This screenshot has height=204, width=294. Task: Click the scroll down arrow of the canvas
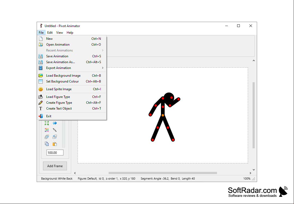coord(254,170)
